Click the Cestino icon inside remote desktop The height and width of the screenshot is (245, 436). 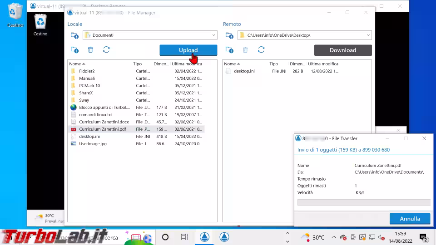(x=40, y=24)
